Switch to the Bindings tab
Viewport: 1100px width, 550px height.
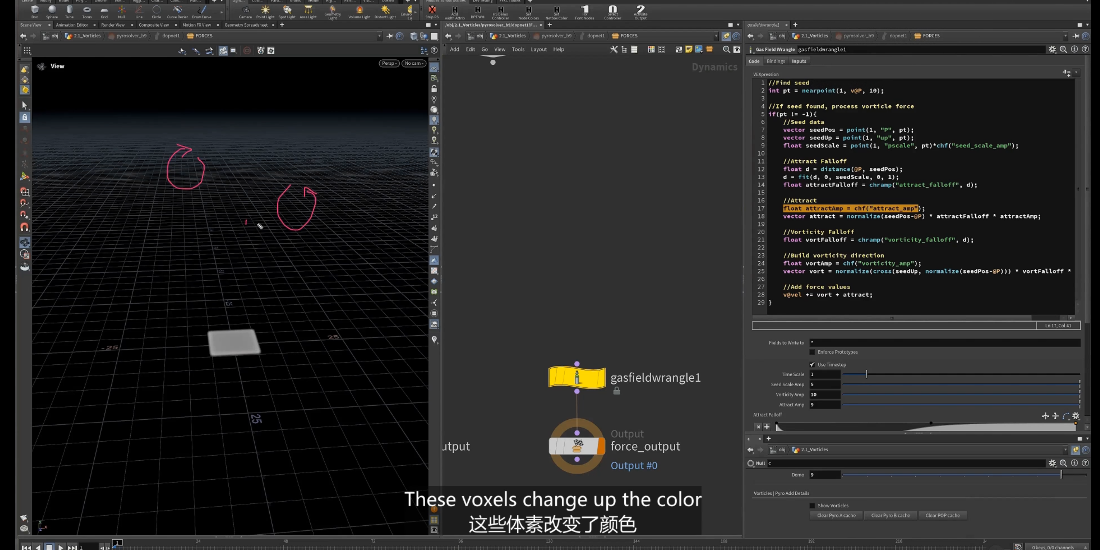[x=775, y=61]
